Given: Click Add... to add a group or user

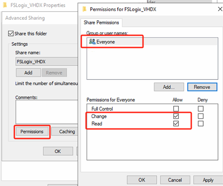Looking at the screenshot, I should (x=169, y=87).
